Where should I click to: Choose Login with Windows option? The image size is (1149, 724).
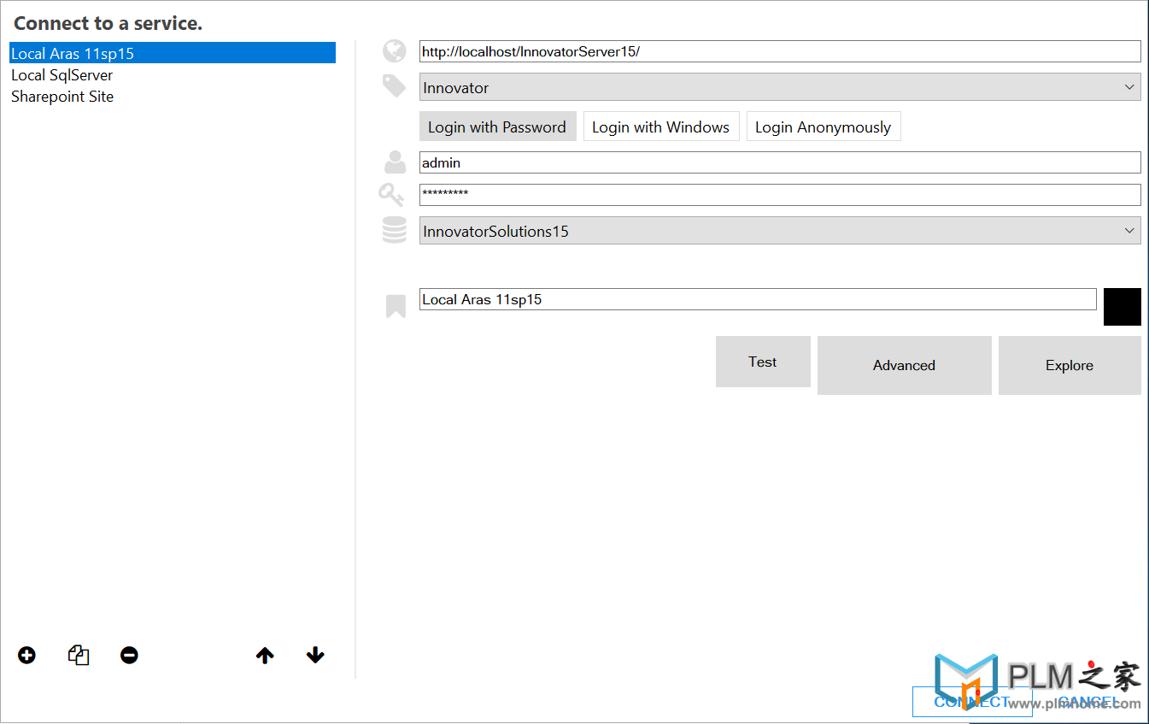[661, 127]
